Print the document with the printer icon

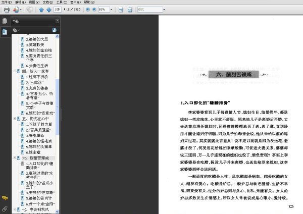7,10
